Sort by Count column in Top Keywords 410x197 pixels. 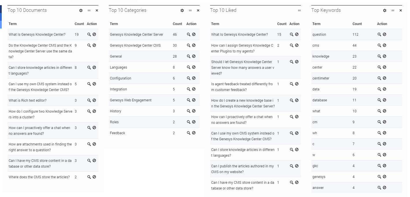(357, 24)
